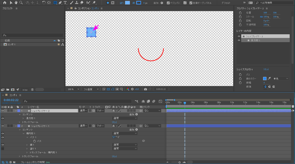The height and width of the screenshot is (164, 295).
Task: Choose the Hand tool
Action: pos(16,3)
